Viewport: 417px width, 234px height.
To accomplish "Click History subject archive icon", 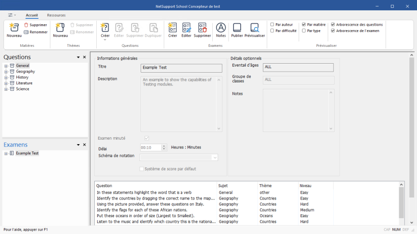I will tap(12, 77).
